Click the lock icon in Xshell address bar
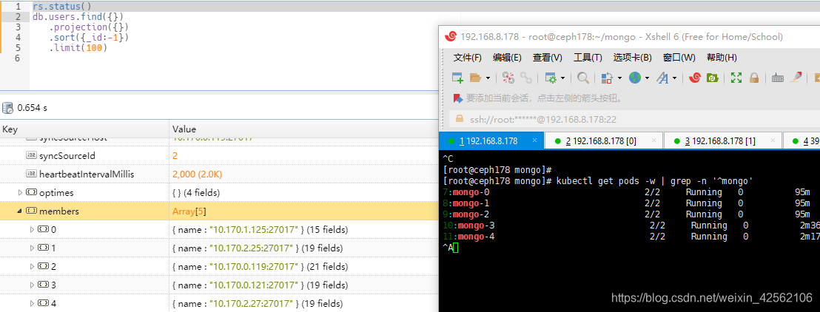820x312 pixels. tap(460, 118)
